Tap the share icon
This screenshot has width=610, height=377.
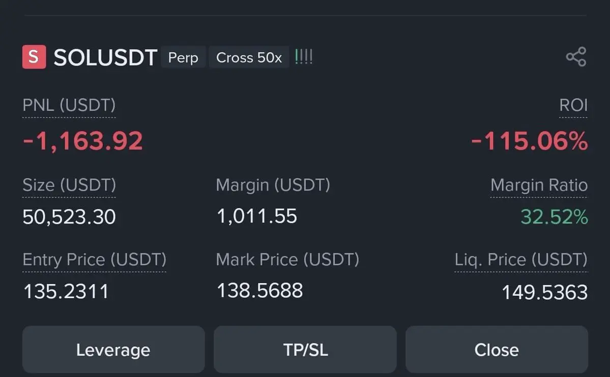[x=576, y=57]
